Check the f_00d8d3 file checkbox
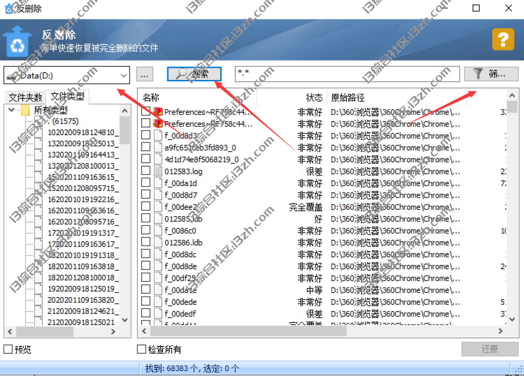Screen dimensions: 524x376 146,135
